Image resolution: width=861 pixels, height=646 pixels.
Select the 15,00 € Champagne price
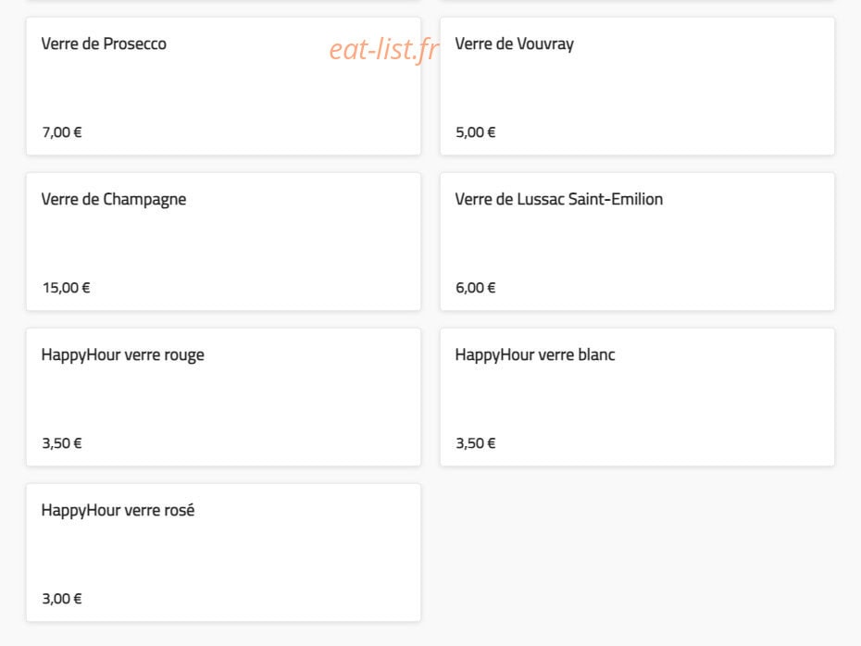[67, 288]
